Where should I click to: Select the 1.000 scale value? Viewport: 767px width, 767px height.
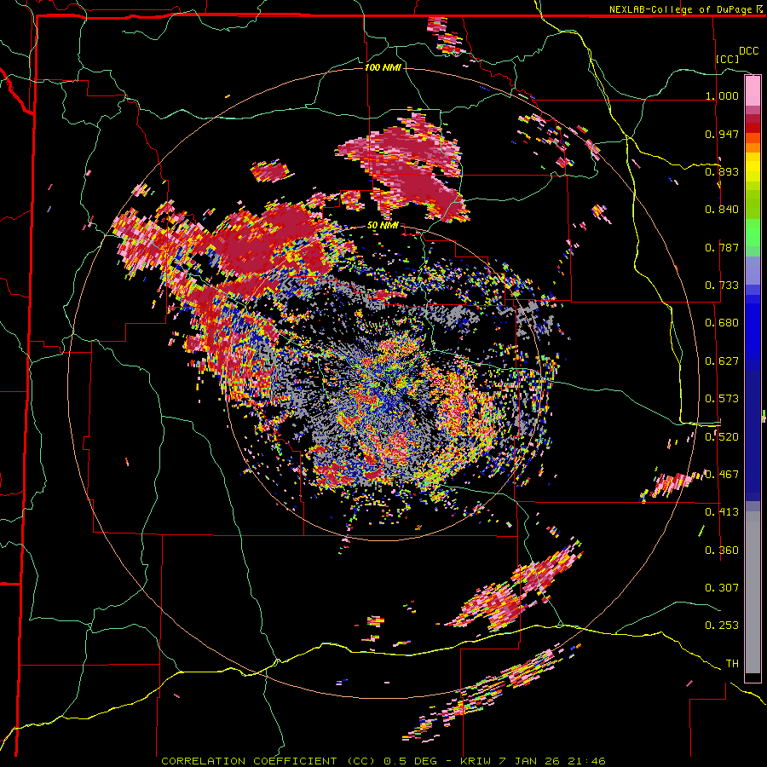click(722, 95)
